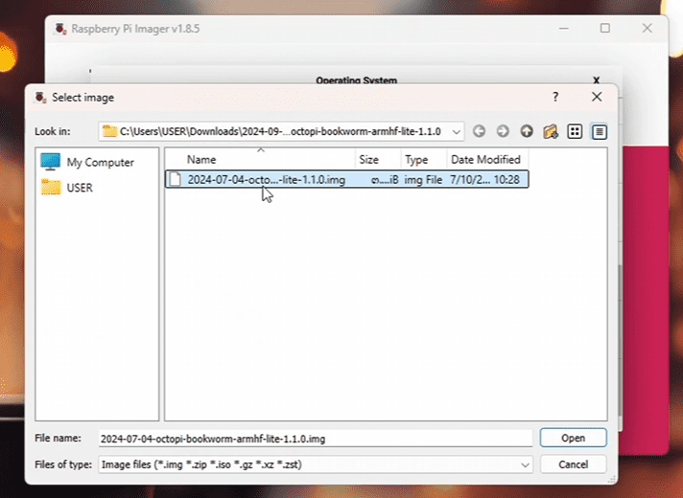Screen dimensions: 683x498
Task: Click the help question mark button
Action: click(555, 98)
